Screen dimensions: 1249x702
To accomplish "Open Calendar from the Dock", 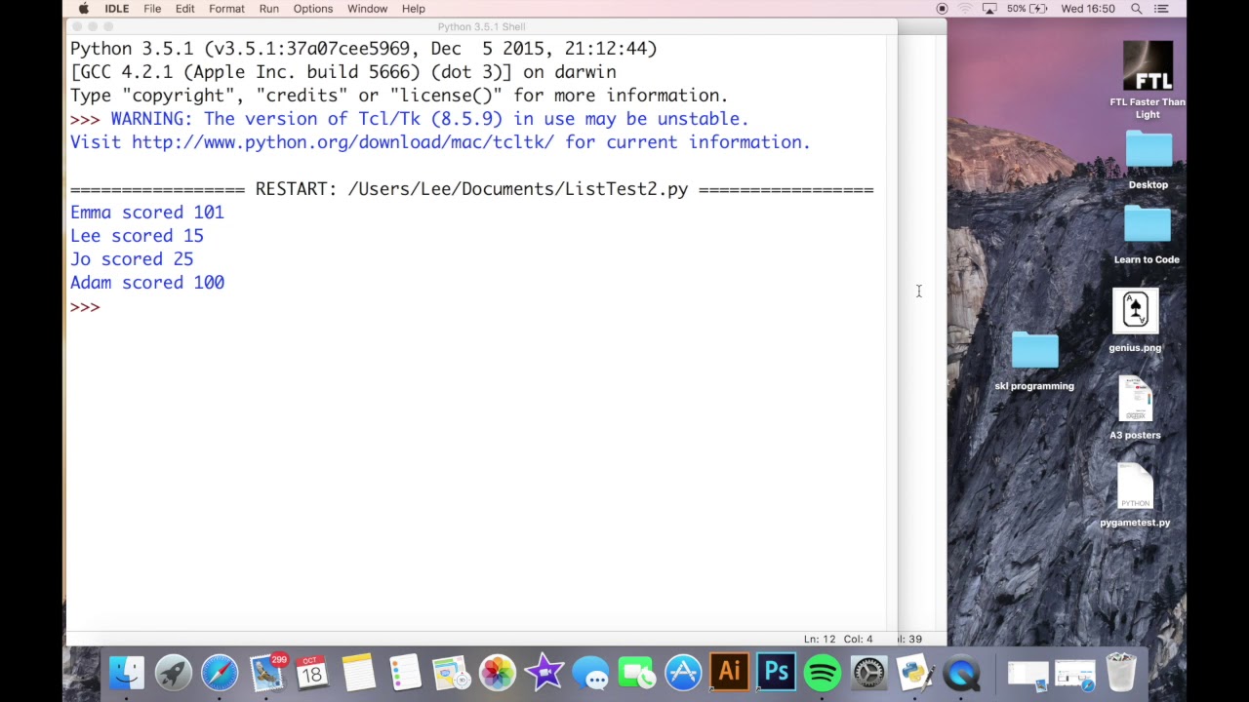I will click(x=312, y=673).
